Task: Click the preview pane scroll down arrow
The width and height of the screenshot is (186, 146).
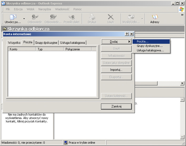Action: (x=182, y=137)
